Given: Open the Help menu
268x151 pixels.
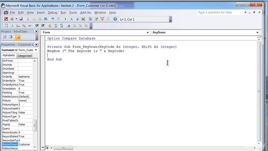Looking at the screenshot, I should click(113, 13).
